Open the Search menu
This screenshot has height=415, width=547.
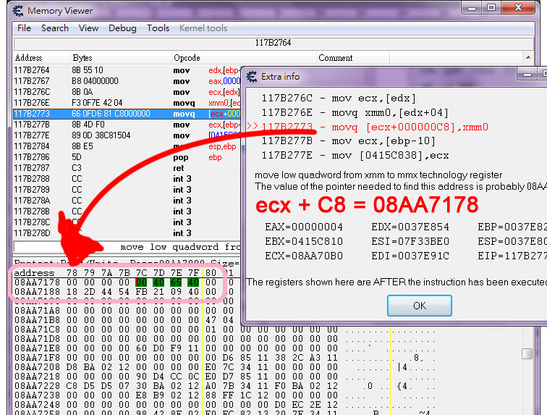tap(55, 28)
